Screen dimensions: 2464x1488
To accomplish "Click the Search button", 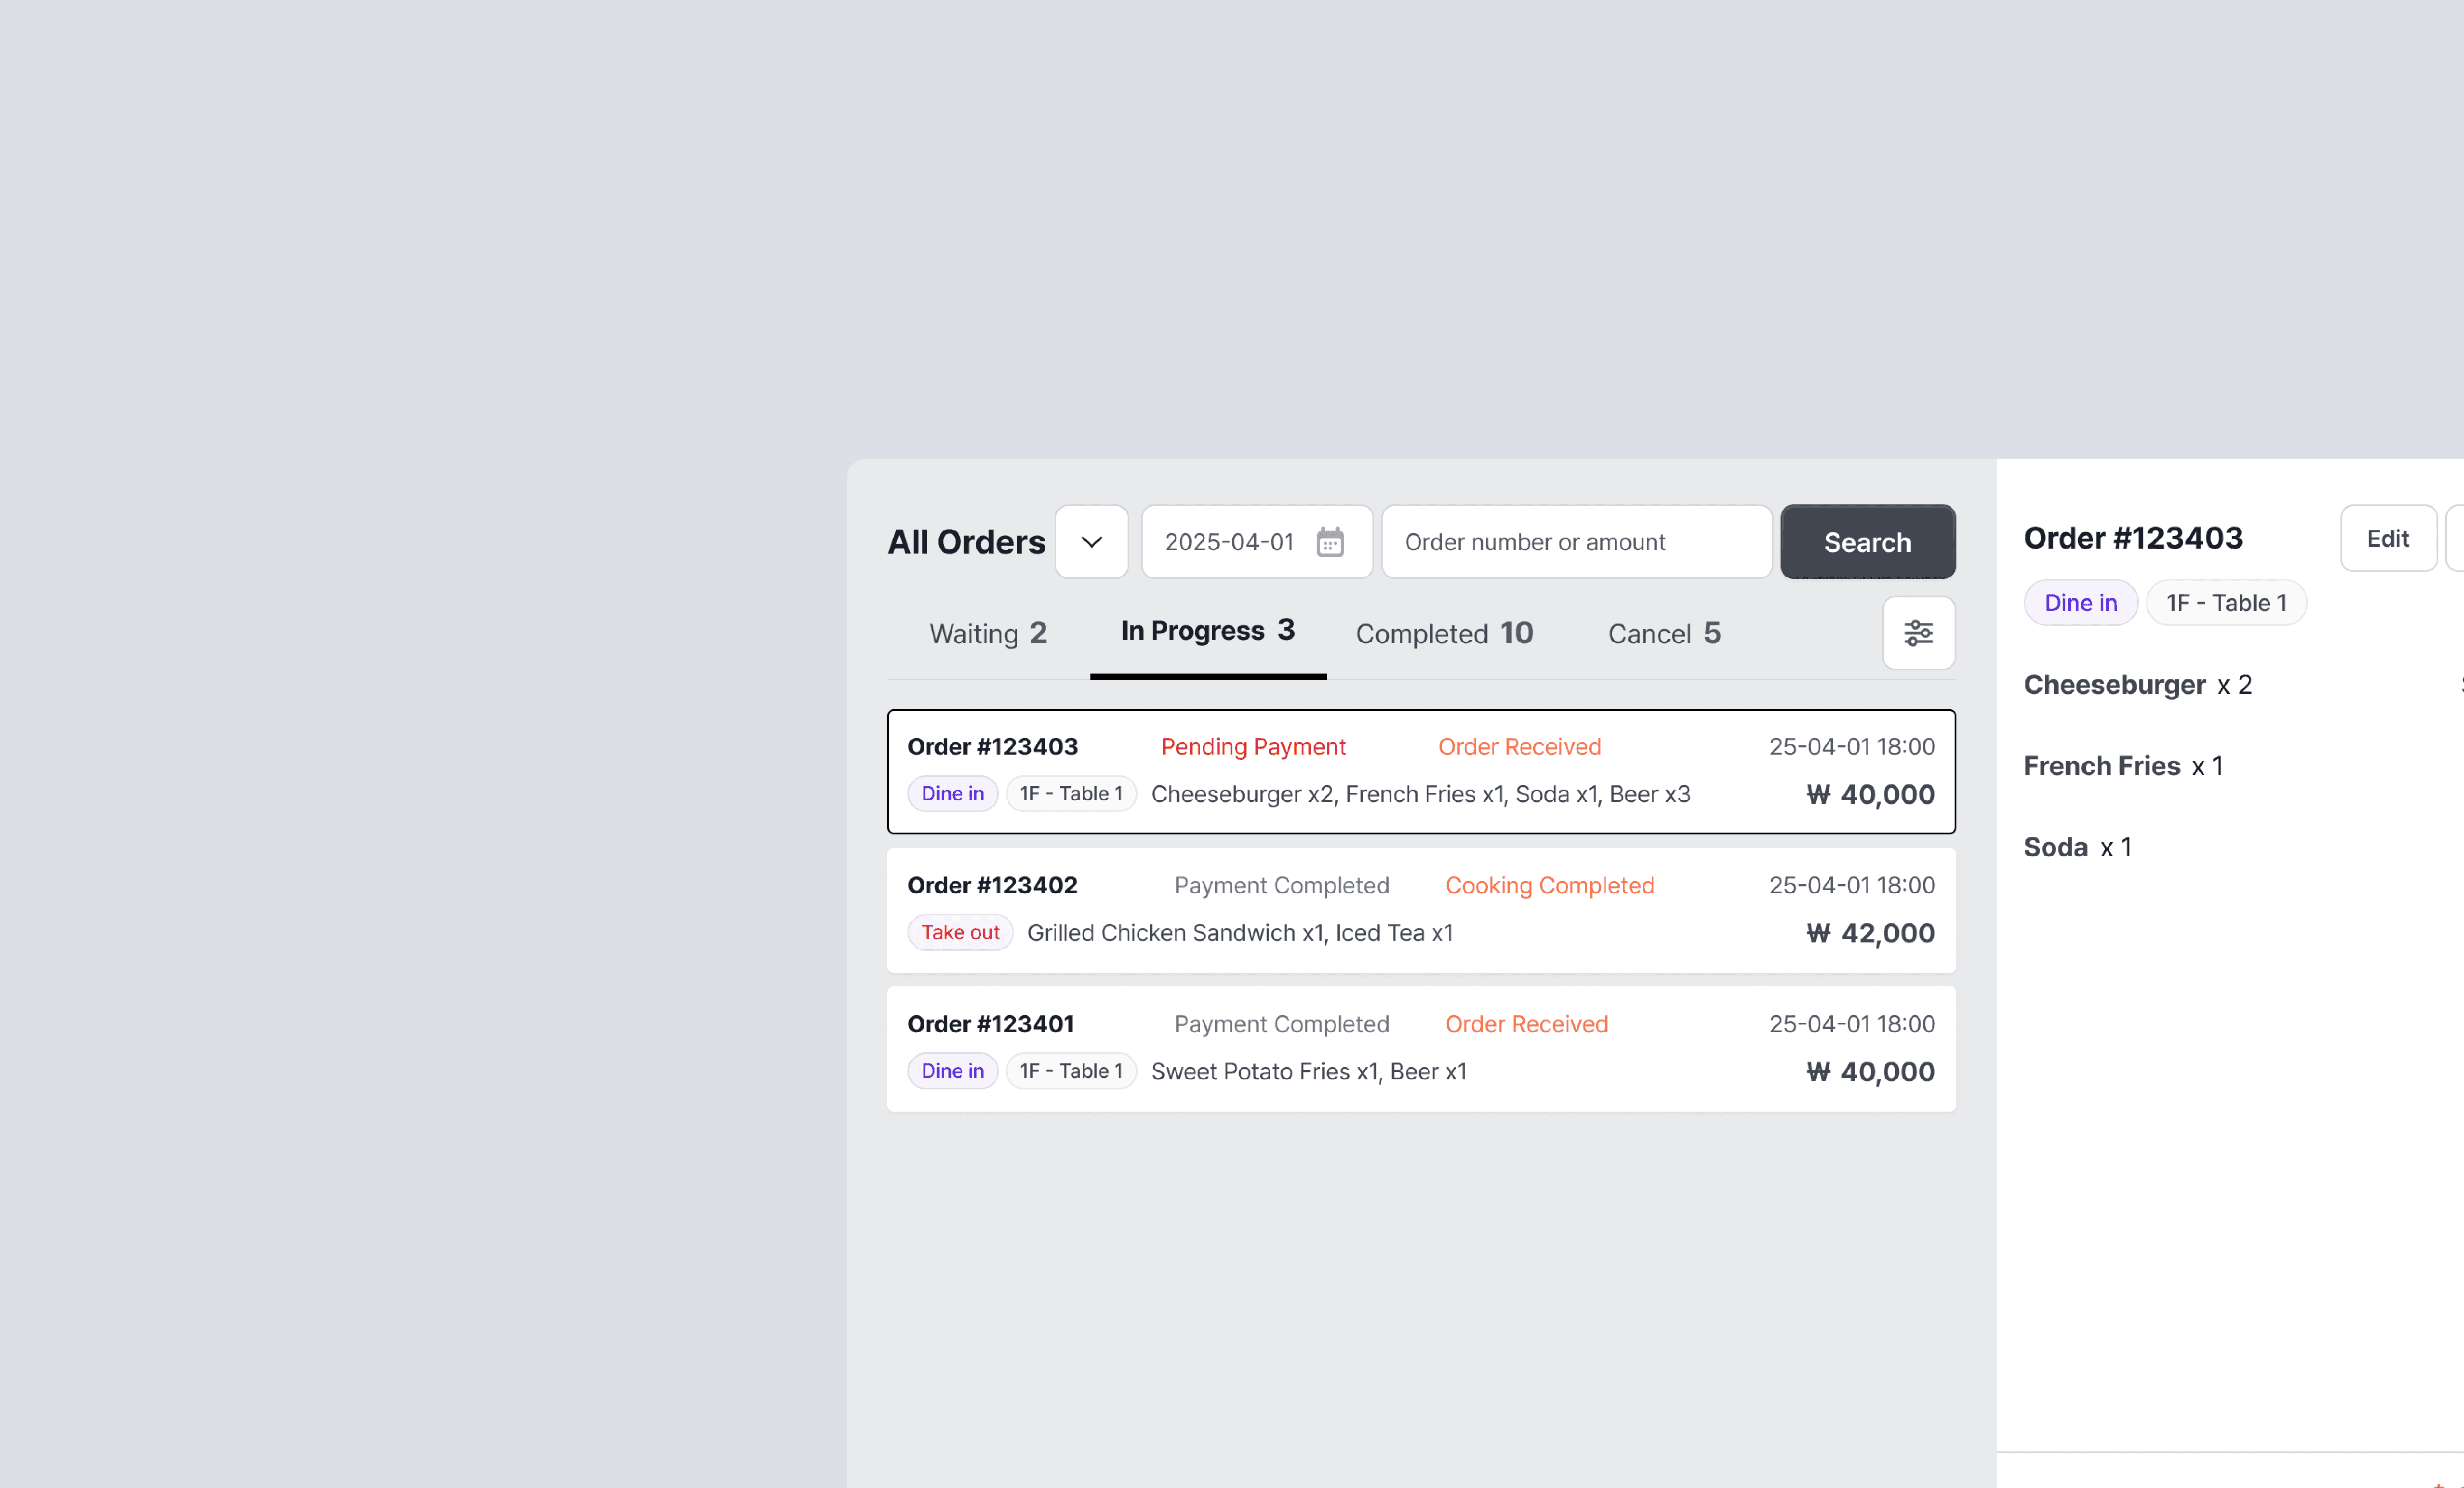I will point(1867,542).
